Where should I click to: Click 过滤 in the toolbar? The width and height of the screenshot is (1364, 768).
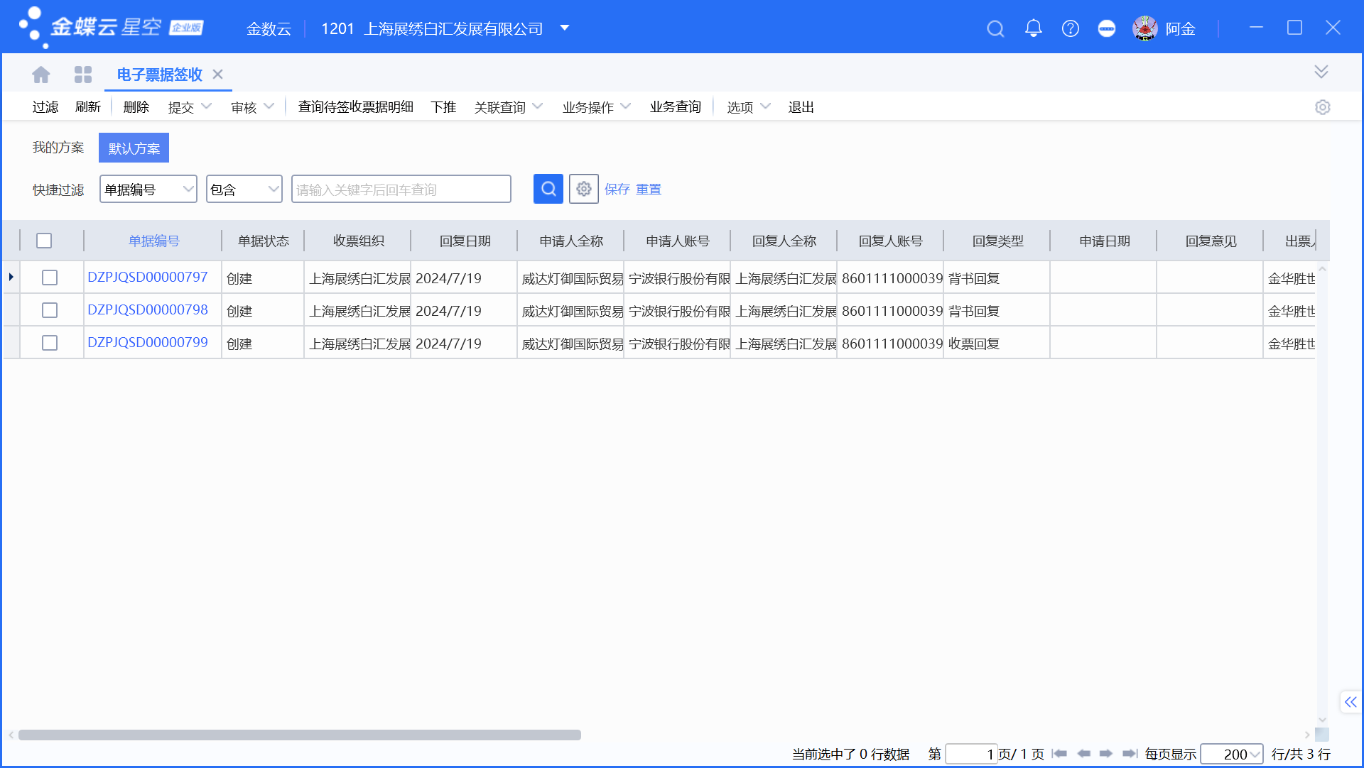45,107
